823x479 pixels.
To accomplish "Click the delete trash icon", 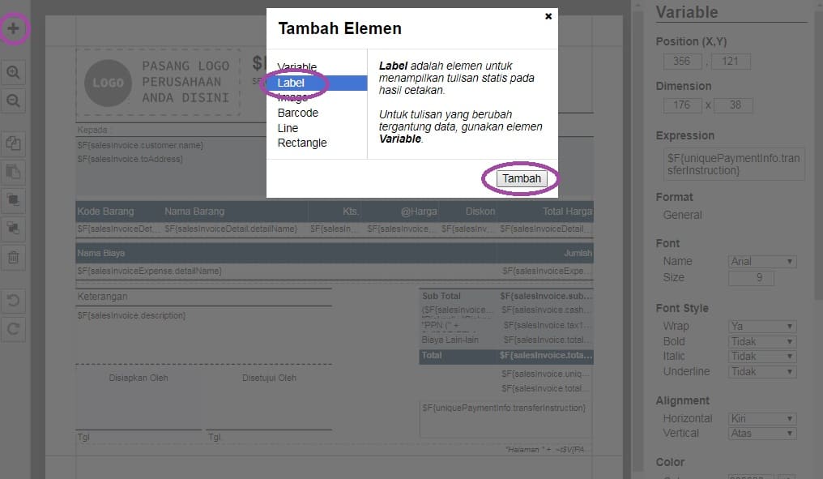I will tap(14, 259).
